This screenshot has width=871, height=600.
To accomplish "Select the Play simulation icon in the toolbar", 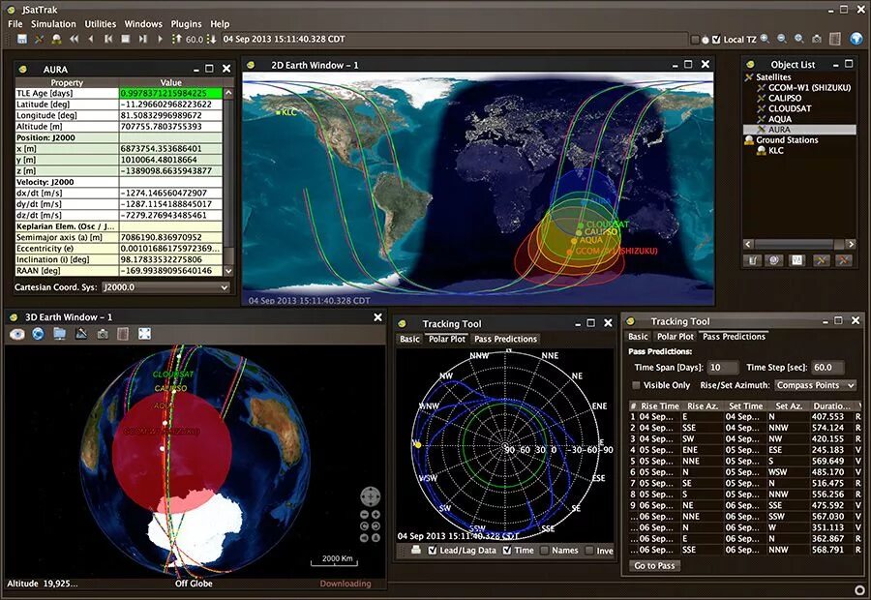I will point(159,40).
